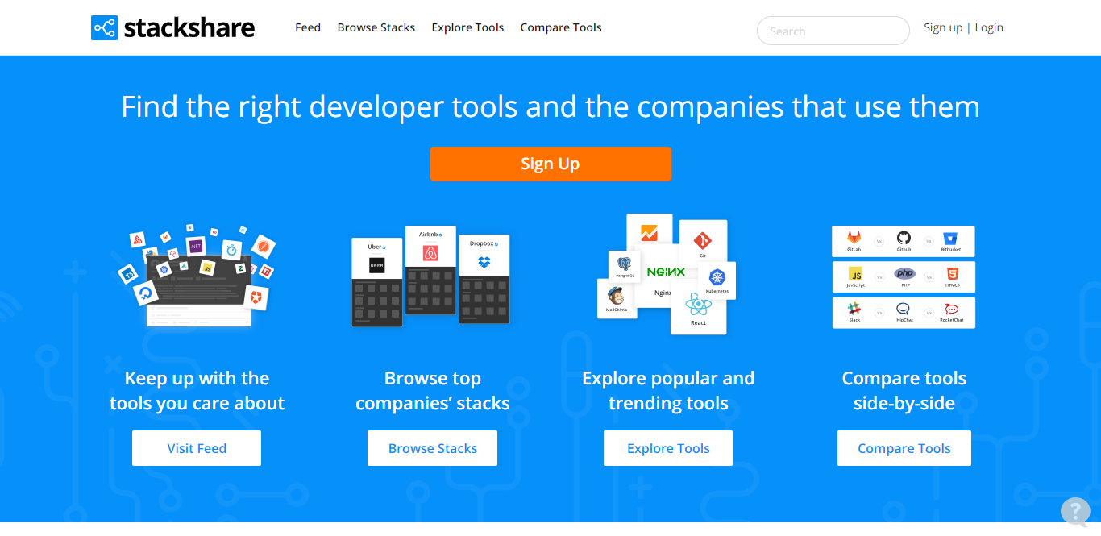Click the Sign up link in the header
The width and height of the screenshot is (1101, 536).
click(943, 27)
